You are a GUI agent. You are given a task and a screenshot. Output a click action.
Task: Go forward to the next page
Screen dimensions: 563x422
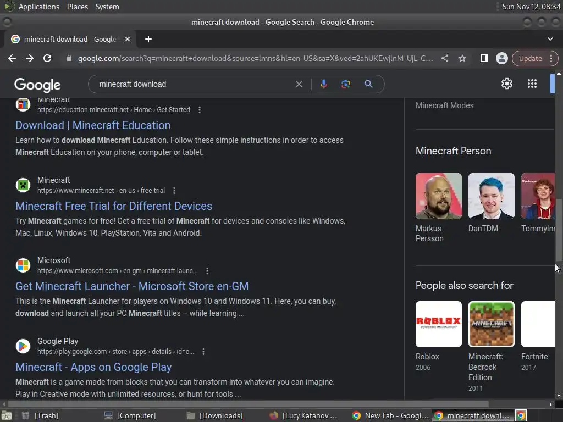tap(30, 58)
